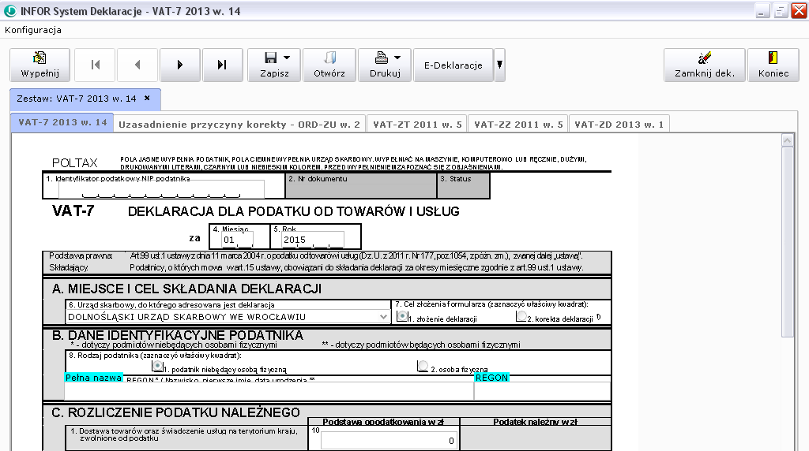The height and width of the screenshot is (451, 809).
Task: Switch to VAT-ZD 2013 w. 1 tab
Action: 619,124
